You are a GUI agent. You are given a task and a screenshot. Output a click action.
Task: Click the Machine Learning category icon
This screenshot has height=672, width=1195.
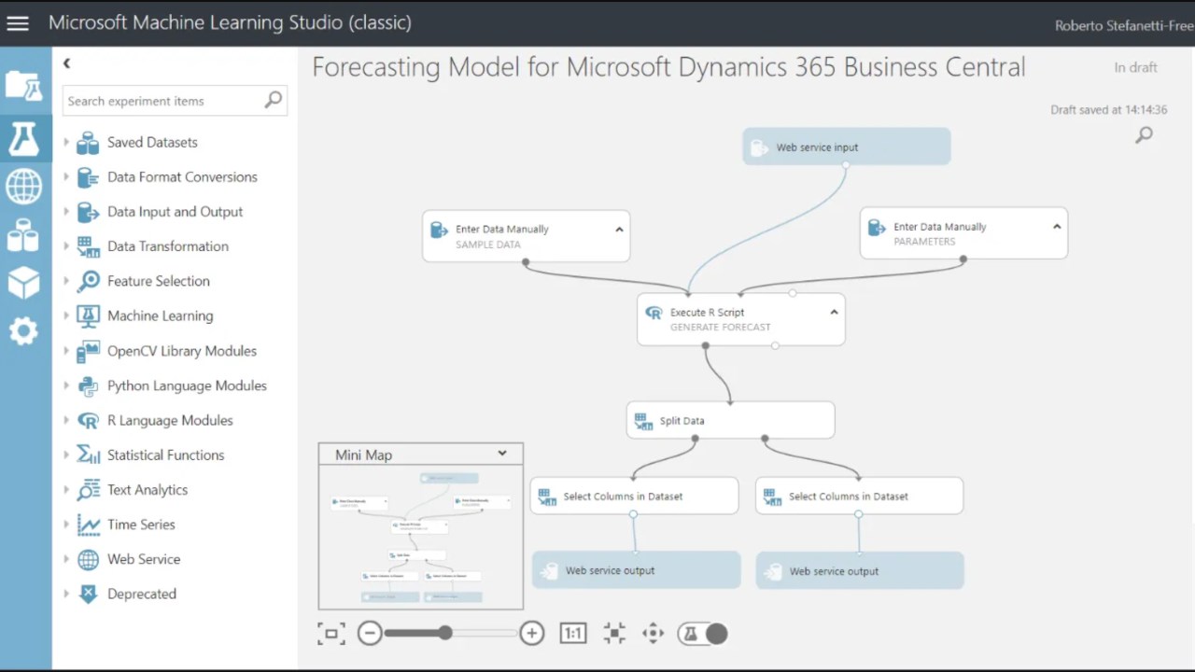(88, 316)
